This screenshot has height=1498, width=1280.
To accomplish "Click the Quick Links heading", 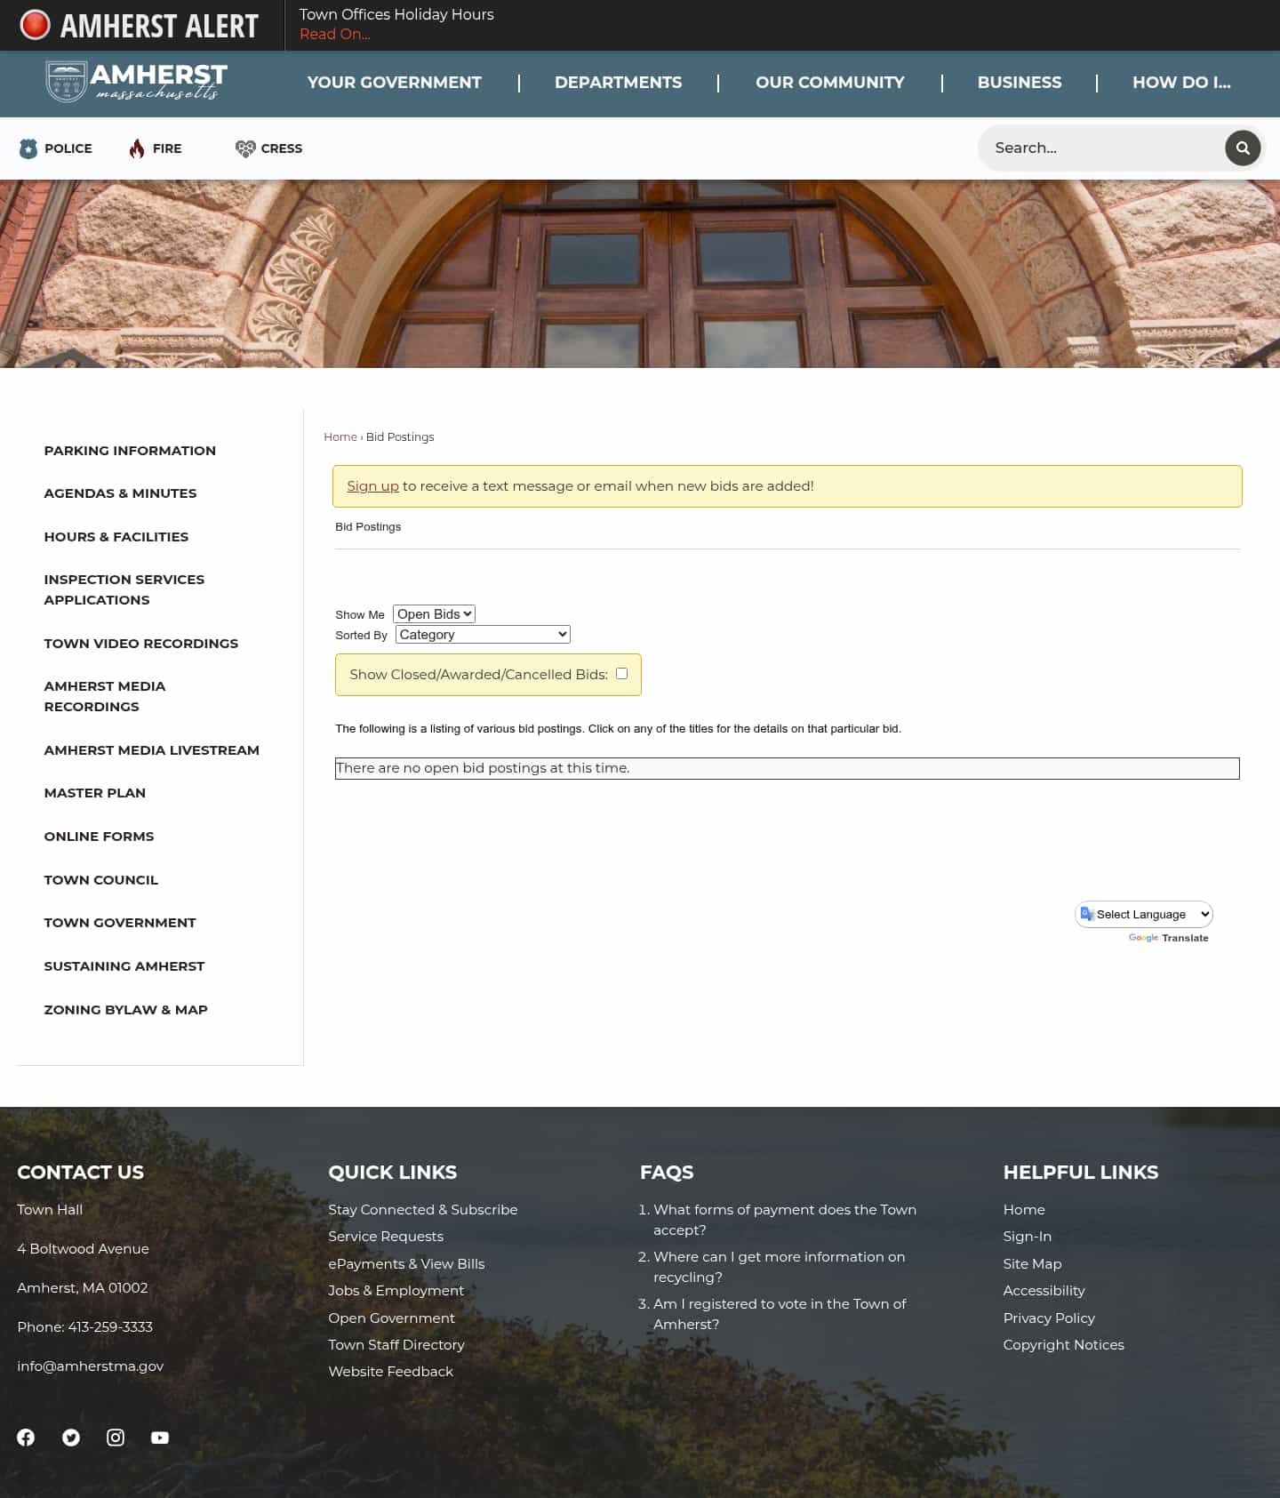I will point(393,1172).
